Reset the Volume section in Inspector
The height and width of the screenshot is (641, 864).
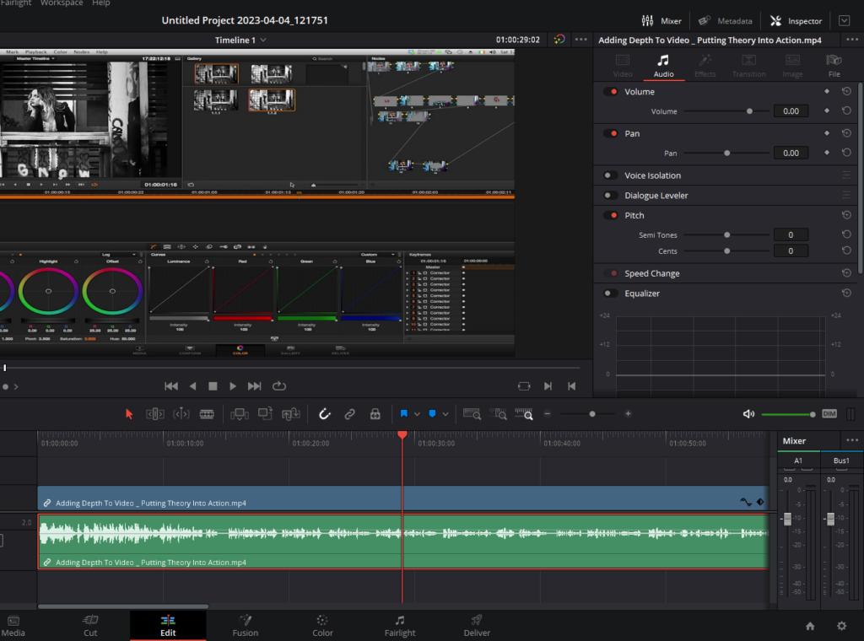[846, 91]
